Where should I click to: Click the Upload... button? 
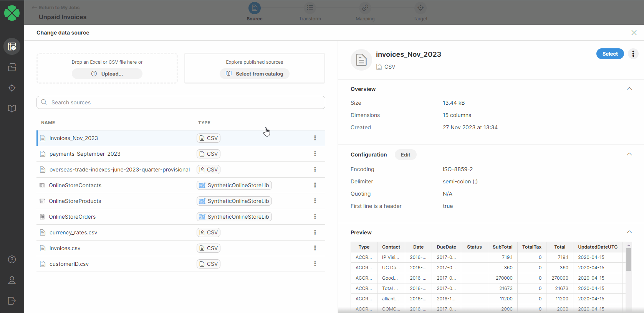click(107, 74)
